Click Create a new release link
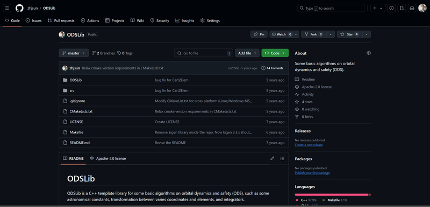The image size is (430, 207). pos(309,145)
